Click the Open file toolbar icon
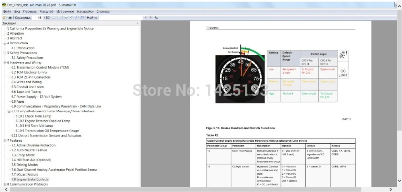Image resolution: width=402 pixels, height=192 pixels. click(4, 18)
